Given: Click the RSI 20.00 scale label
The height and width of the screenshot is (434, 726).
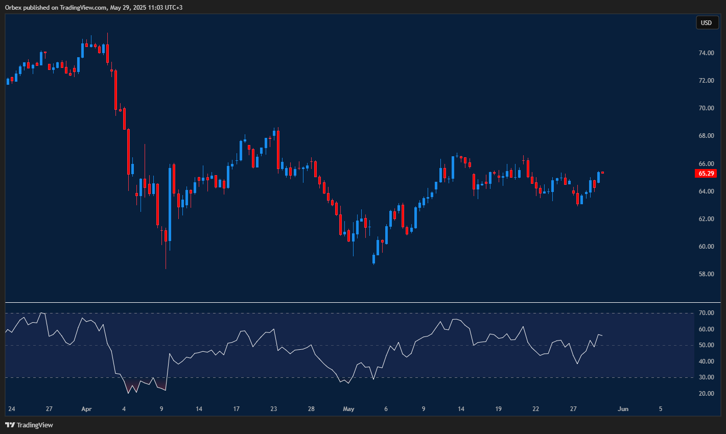Looking at the screenshot, I should pos(706,394).
